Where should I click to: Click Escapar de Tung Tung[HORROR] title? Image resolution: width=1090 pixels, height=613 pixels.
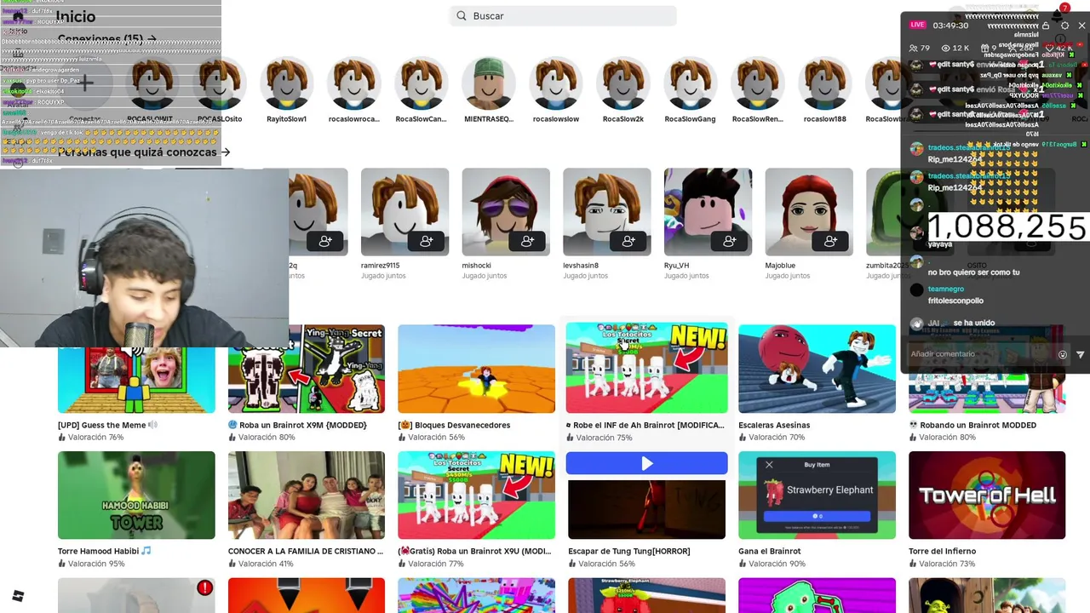629,551
